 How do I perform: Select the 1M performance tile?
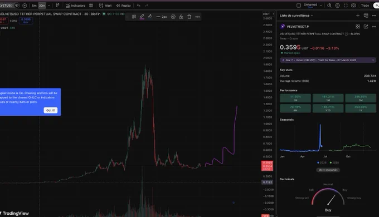(328, 98)
